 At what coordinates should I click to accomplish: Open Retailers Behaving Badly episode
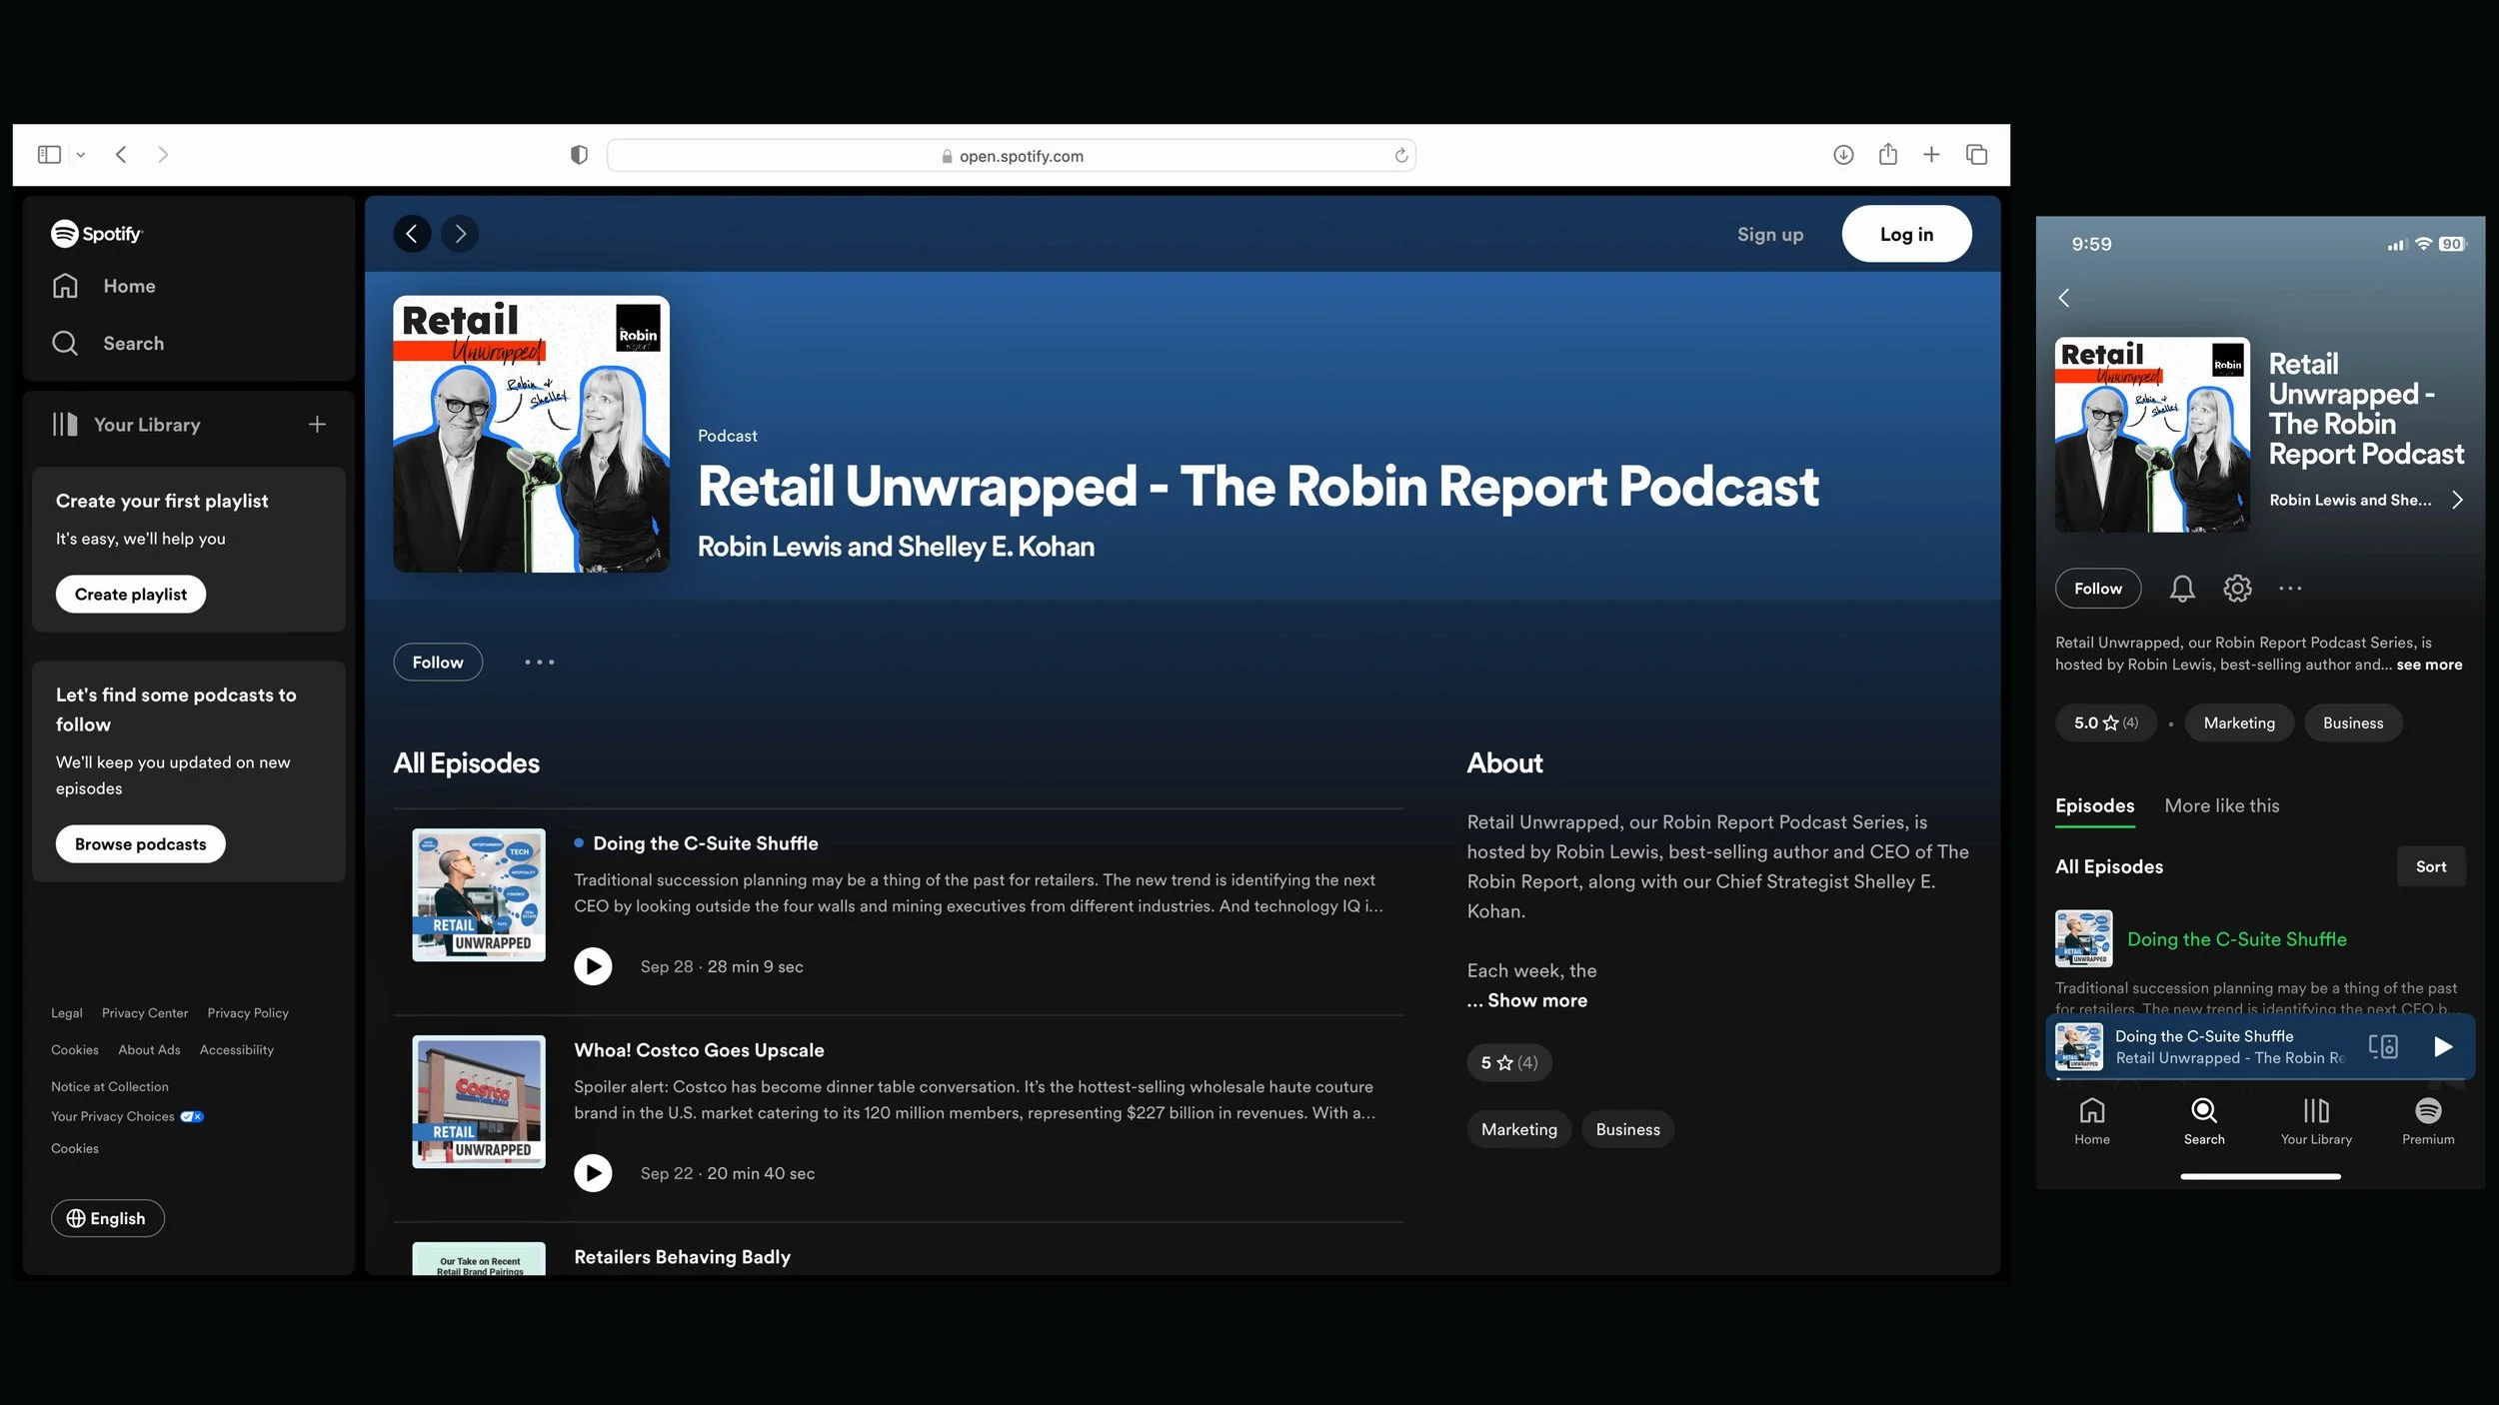pos(682,1258)
